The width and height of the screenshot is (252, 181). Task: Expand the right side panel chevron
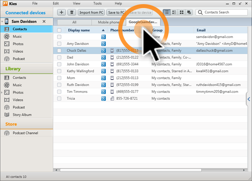pyautogui.click(x=249, y=99)
